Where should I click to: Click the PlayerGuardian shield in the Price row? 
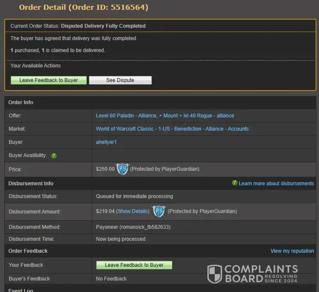122,169
